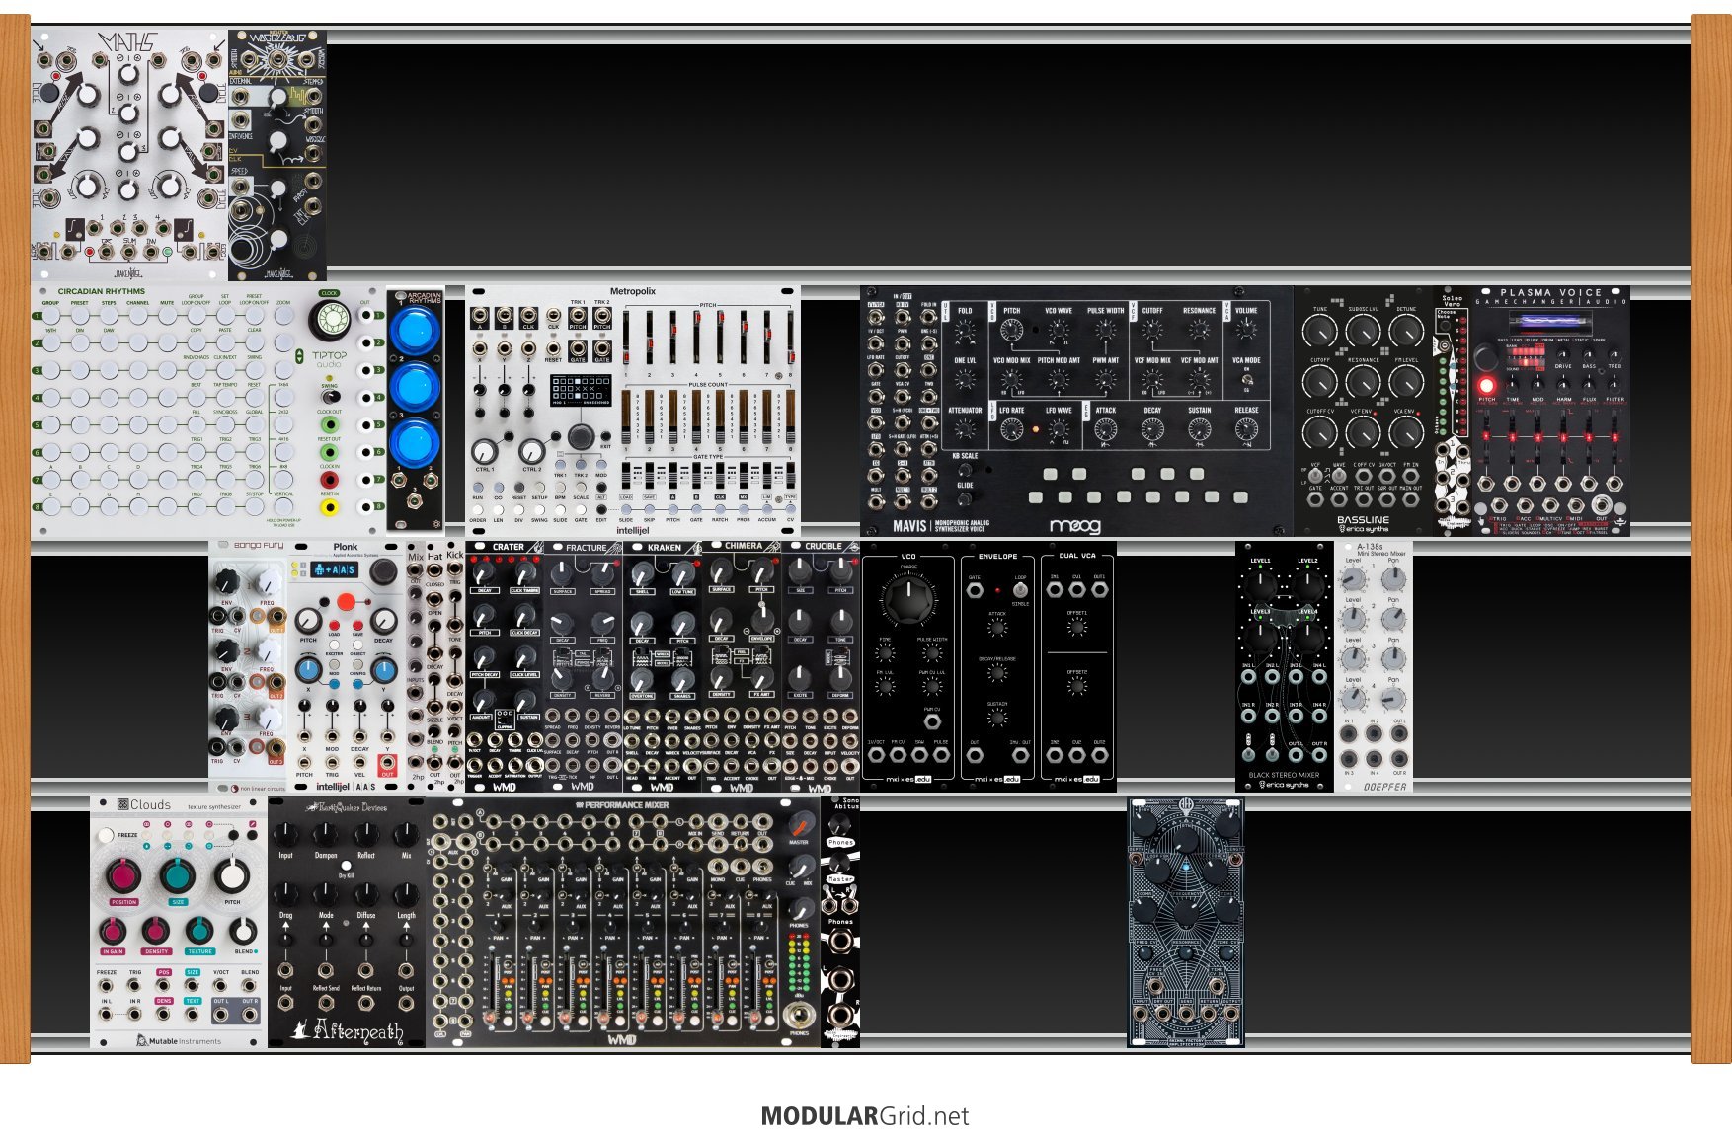Select the Arcadian Rhythms blue button module
Viewport: 1732px width, 1137px height.
coord(416,411)
